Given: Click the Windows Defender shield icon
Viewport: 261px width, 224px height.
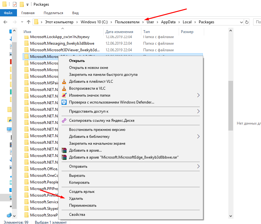Looking at the screenshot, I should click(x=64, y=102).
